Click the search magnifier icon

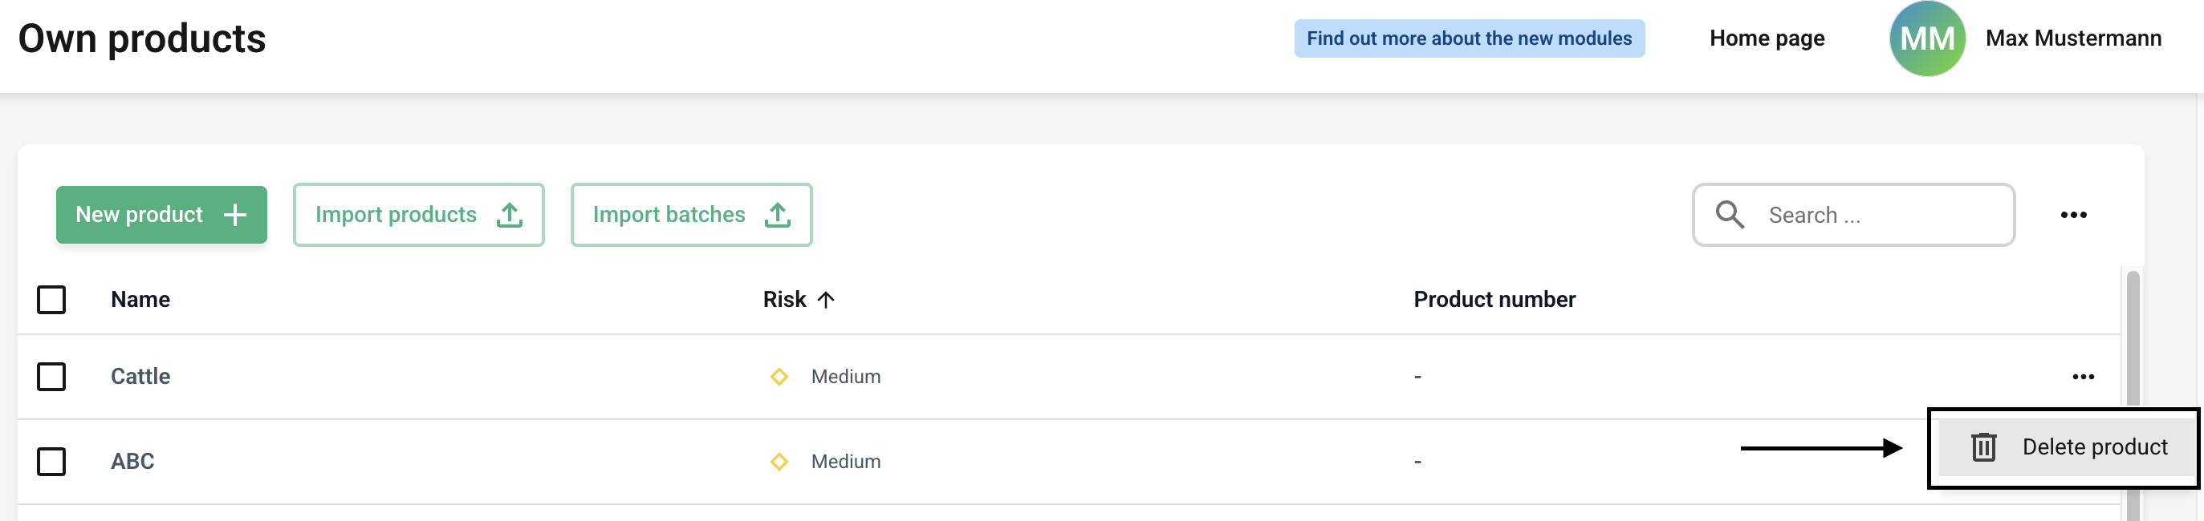(1729, 214)
